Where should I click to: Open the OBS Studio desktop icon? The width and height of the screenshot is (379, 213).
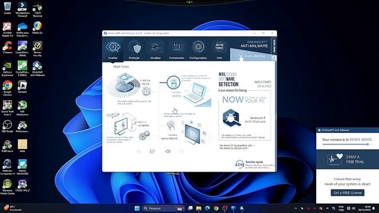point(7,127)
